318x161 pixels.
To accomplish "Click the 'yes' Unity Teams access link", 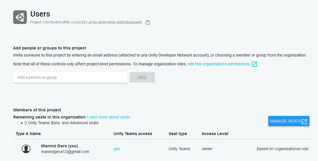I will 117,149.
